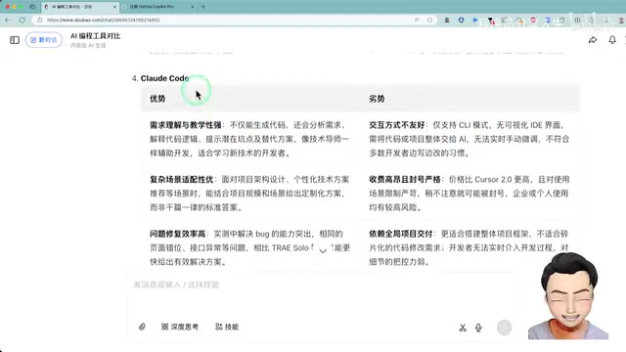Click the 内容由 AI 生成 subtitle

point(88,46)
